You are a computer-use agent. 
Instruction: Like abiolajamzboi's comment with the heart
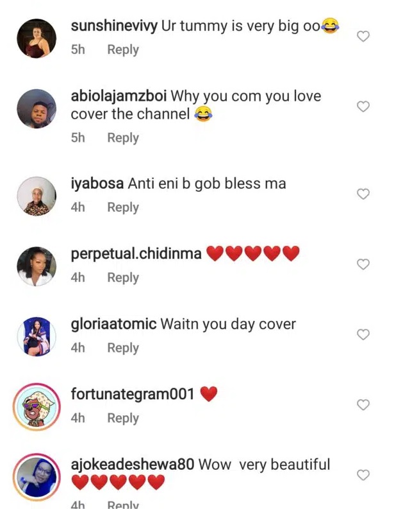363,107
